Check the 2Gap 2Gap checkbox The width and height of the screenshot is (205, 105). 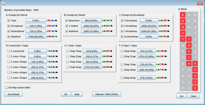122,51
